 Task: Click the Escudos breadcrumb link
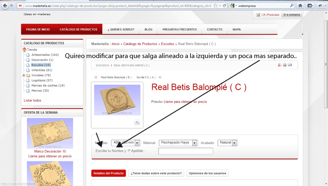(167, 44)
